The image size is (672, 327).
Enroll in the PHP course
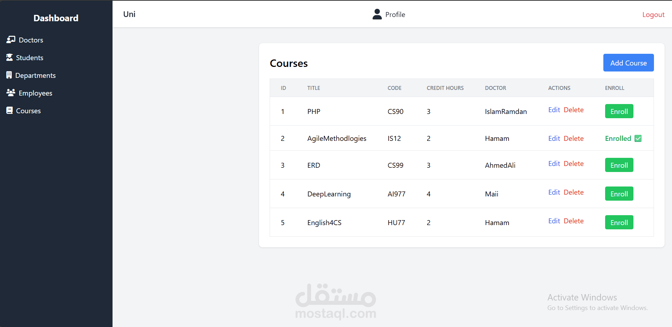pos(619,111)
